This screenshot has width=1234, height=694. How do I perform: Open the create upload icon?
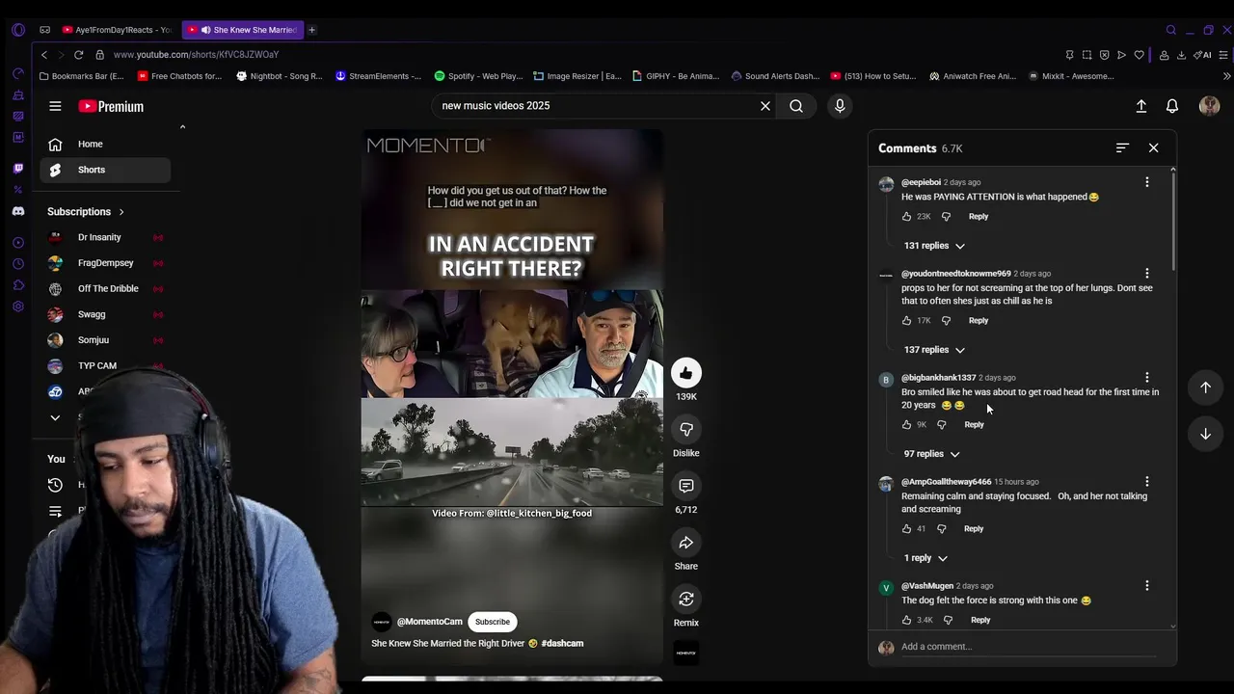coord(1141,106)
